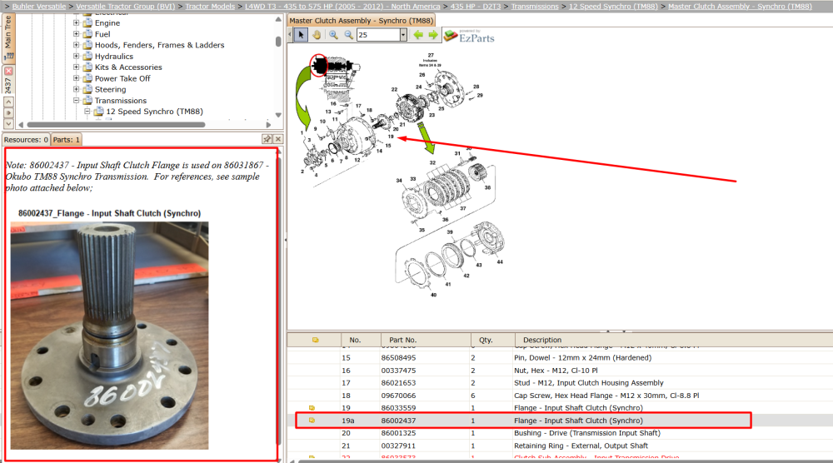Sort by the Description column header

(x=674, y=340)
